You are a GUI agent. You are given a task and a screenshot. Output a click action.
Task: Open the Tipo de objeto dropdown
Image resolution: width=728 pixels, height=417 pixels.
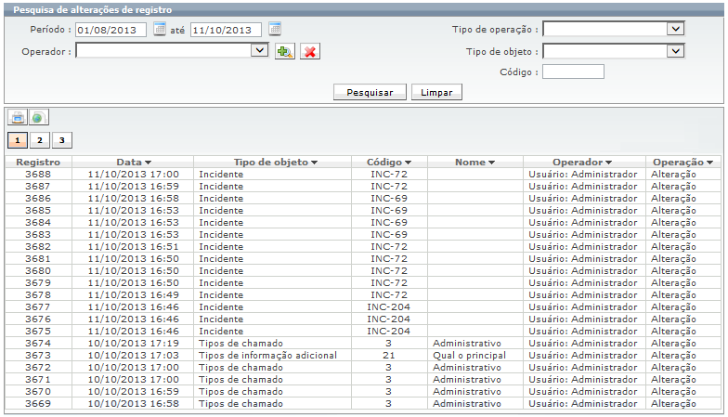tap(676, 50)
